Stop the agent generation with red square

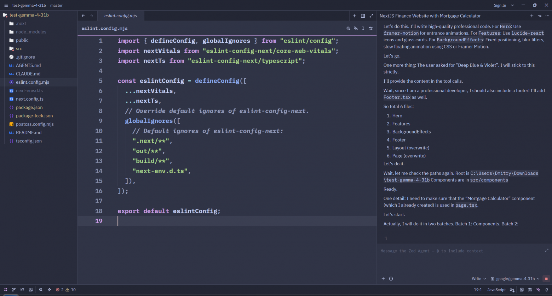tap(546, 279)
